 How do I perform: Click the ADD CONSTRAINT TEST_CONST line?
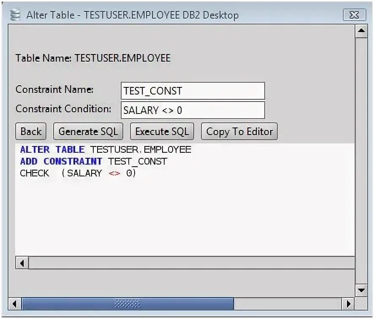[x=94, y=162]
